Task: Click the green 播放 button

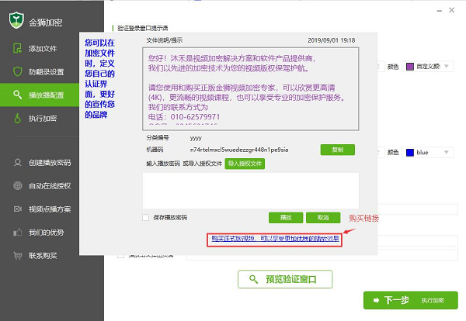Action: click(x=286, y=218)
